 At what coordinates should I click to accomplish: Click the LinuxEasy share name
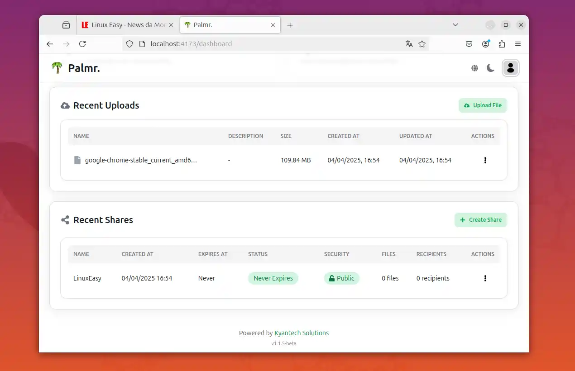(x=87, y=278)
